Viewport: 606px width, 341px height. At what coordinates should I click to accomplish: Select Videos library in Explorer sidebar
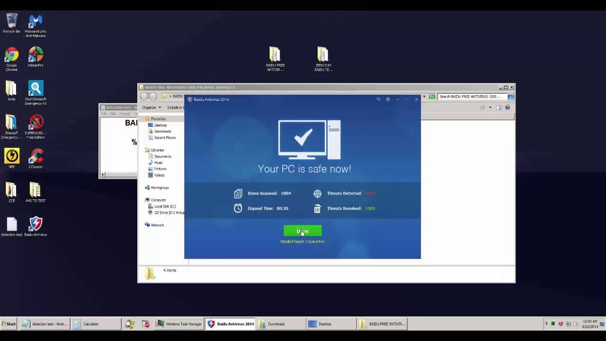(159, 175)
